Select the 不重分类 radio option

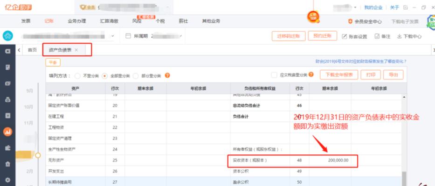tap(77, 75)
